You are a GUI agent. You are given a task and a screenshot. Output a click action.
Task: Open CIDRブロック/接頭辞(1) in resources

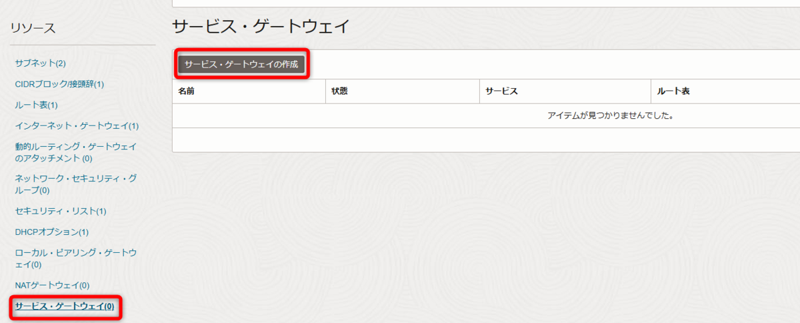pos(59,84)
